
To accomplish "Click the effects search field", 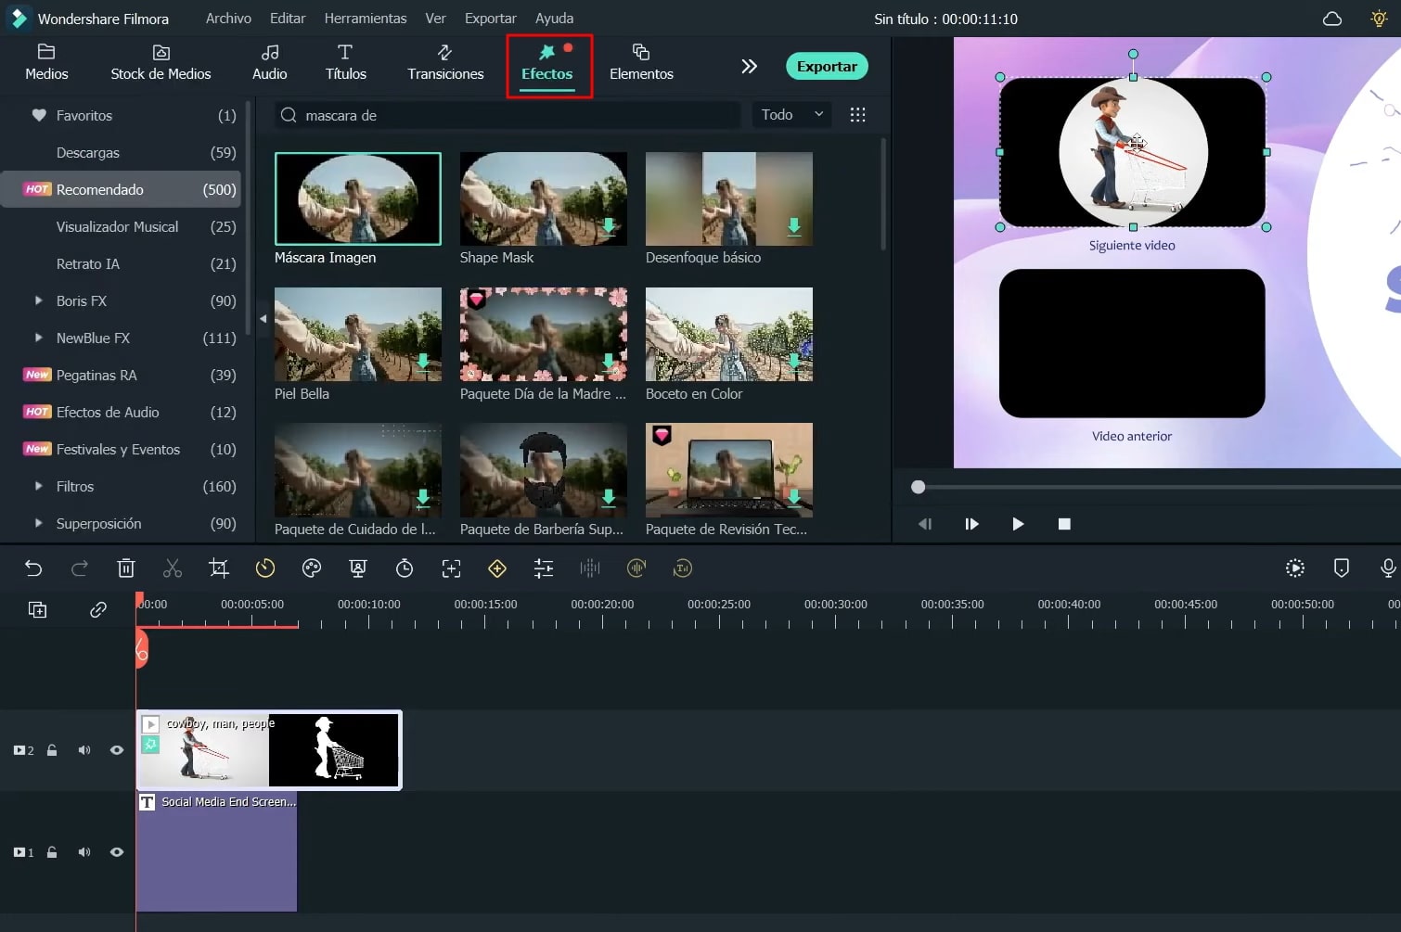I will [508, 115].
